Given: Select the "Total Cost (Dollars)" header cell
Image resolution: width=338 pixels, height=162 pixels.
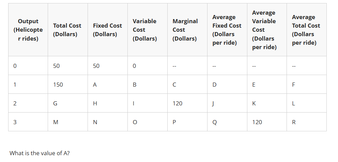Looking at the screenshot, I should [67, 30].
